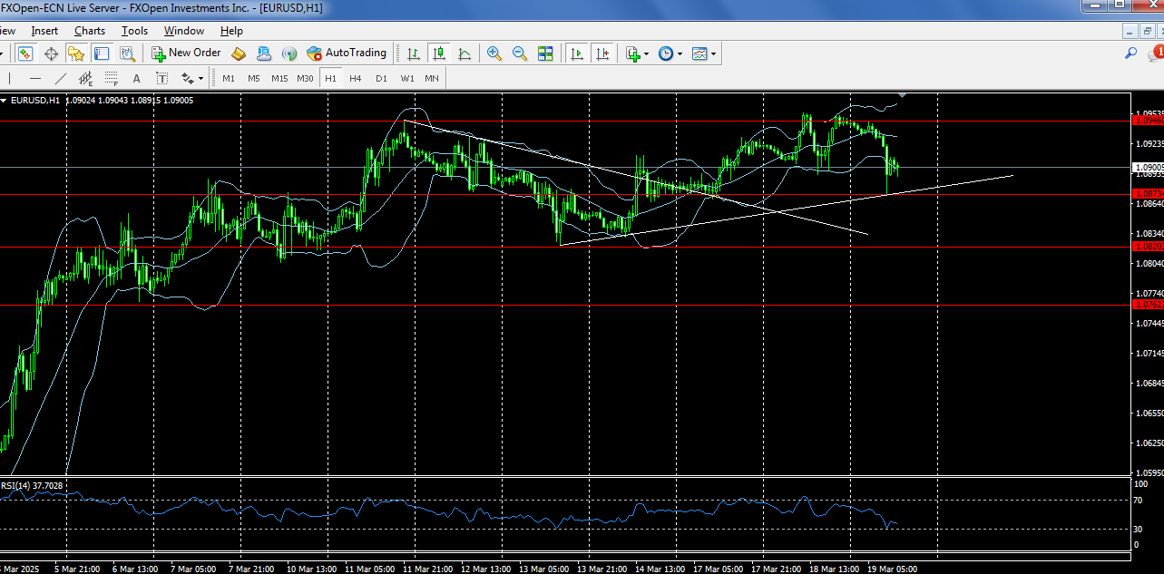Click the RSI(14) 37.7028 indicator label
This screenshot has height=574, width=1164.
32,485
